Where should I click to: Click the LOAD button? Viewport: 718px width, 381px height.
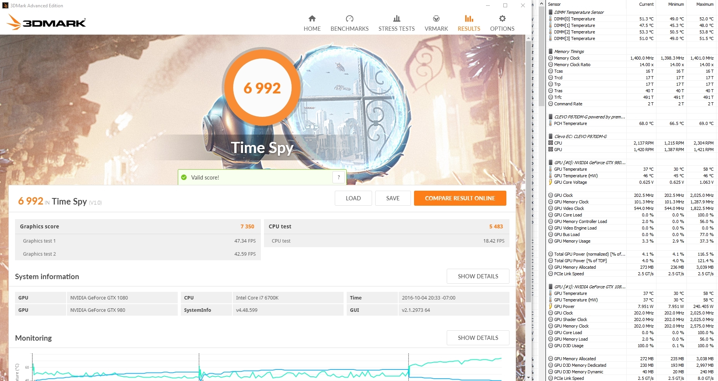click(x=353, y=198)
